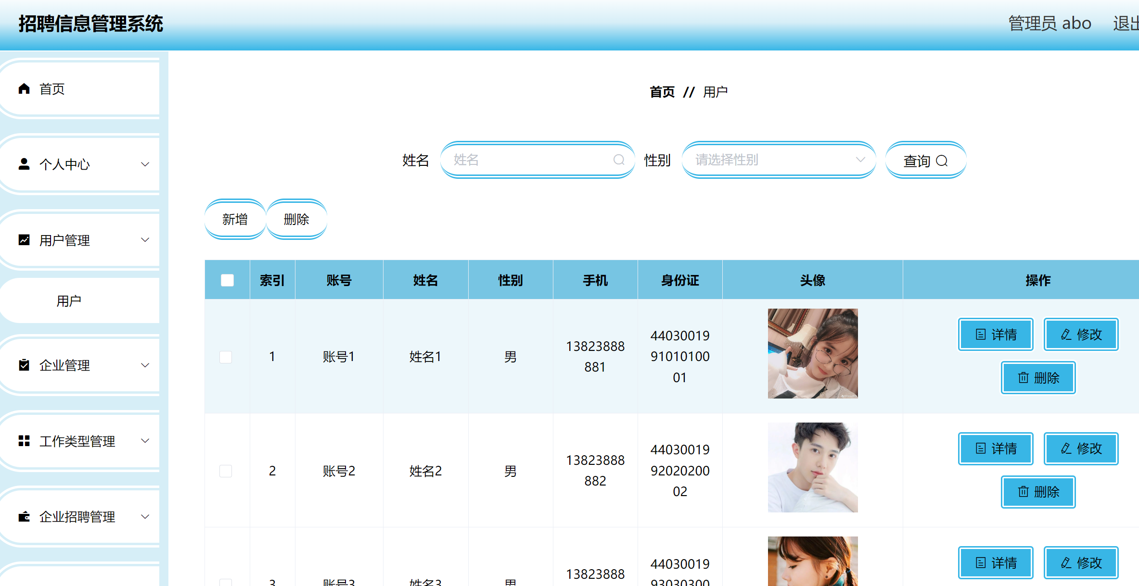Click the avatar thumbnail of 姓名1
The image size is (1139, 586).
coord(812,353)
